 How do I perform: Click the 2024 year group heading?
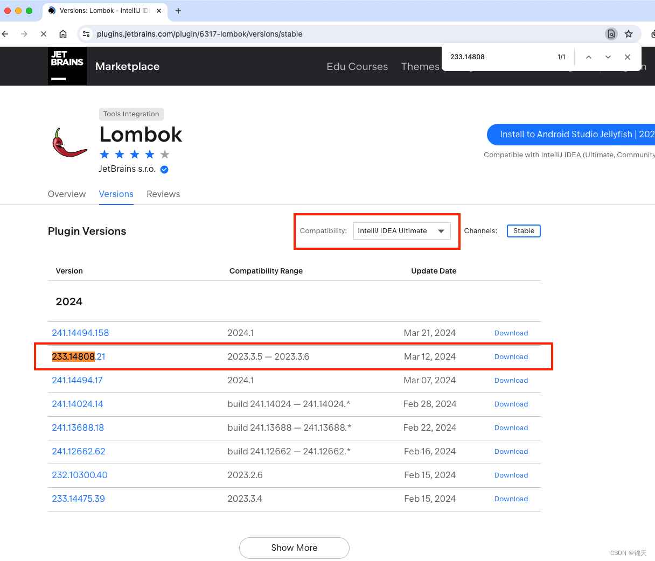(69, 301)
